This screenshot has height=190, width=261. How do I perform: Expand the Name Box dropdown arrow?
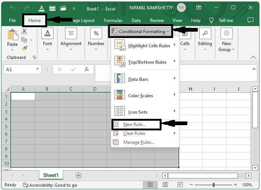tap(38, 69)
